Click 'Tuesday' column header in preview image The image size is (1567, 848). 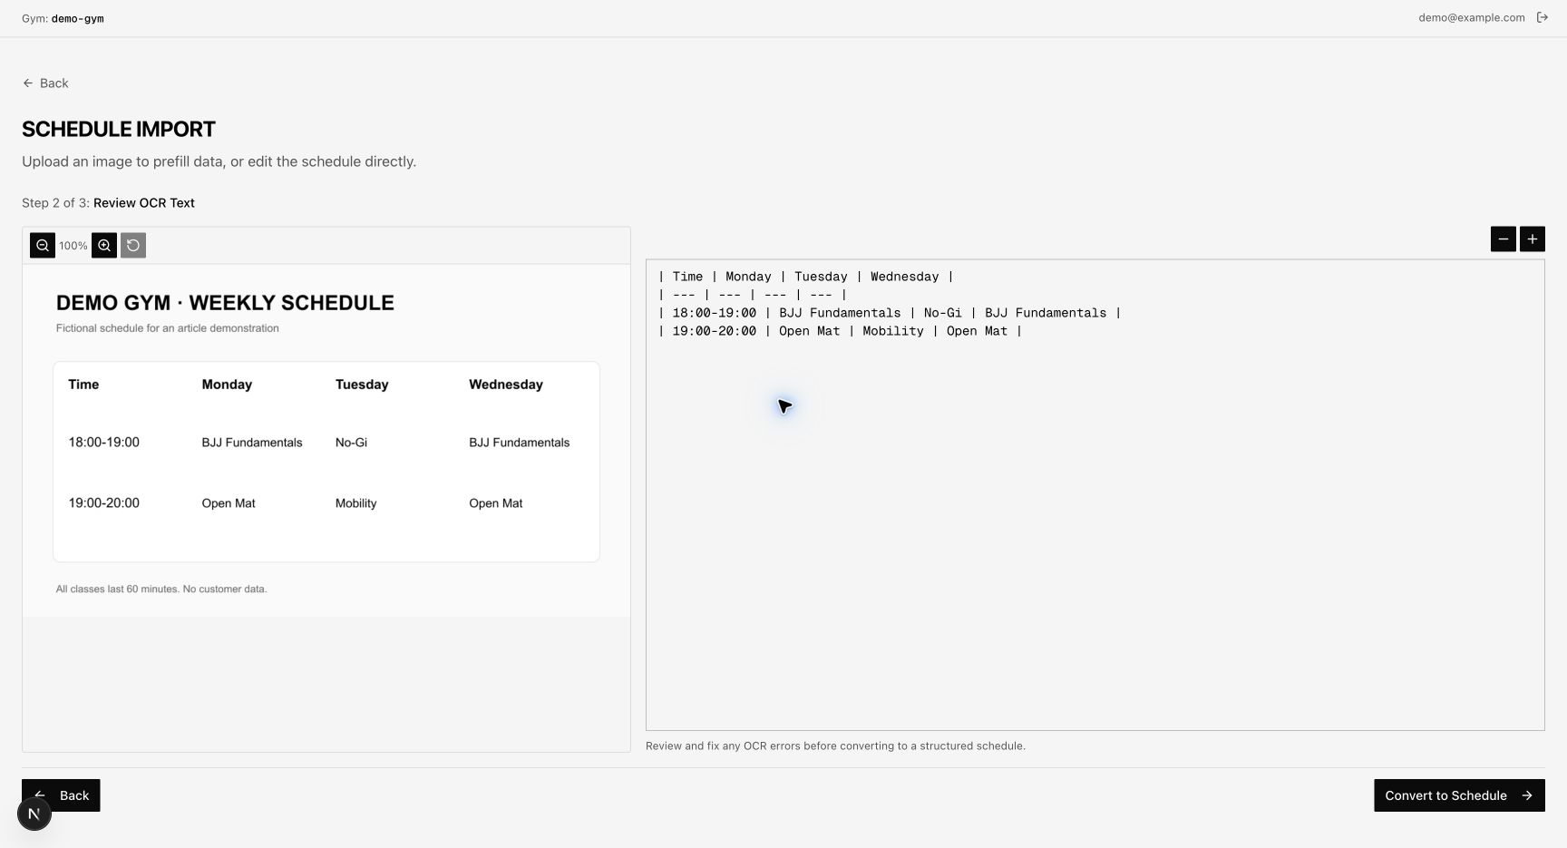click(362, 385)
